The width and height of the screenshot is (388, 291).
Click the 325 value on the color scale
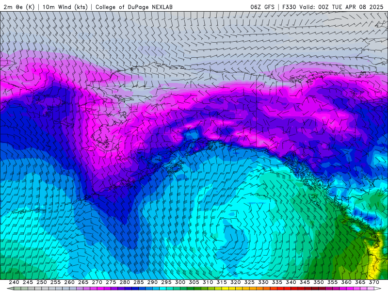[x=249, y=282]
